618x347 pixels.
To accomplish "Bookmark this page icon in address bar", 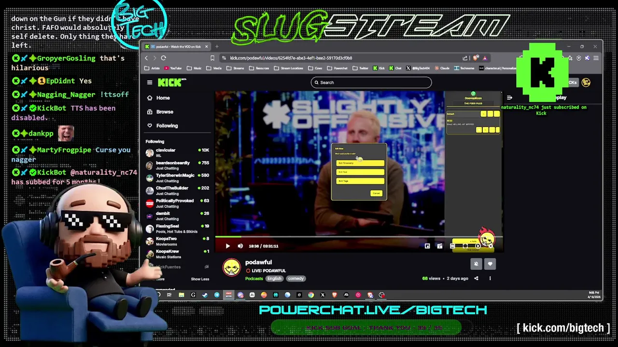I will click(x=212, y=58).
